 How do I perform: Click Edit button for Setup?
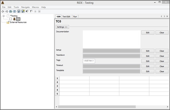click(148, 51)
